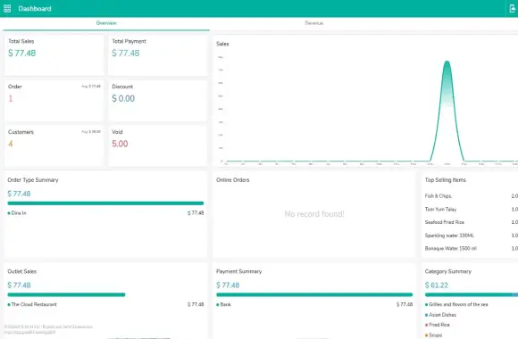
Task: Click the Sales chart peak
Action: (x=447, y=62)
